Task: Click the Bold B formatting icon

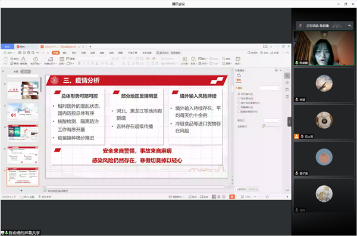Action: (79, 63)
